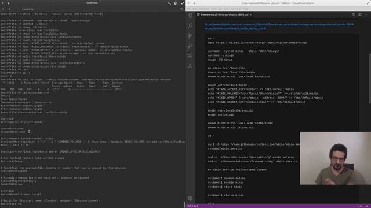Open the linuxhint install minio link

point(235,28)
